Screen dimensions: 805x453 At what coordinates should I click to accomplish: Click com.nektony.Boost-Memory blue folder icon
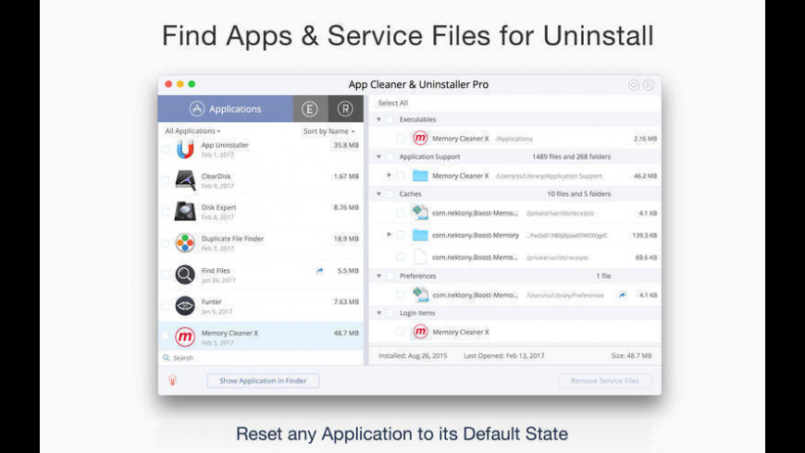click(x=420, y=235)
